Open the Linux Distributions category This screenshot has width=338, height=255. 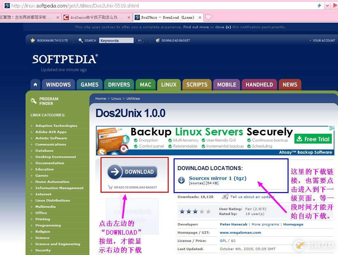click(53, 200)
